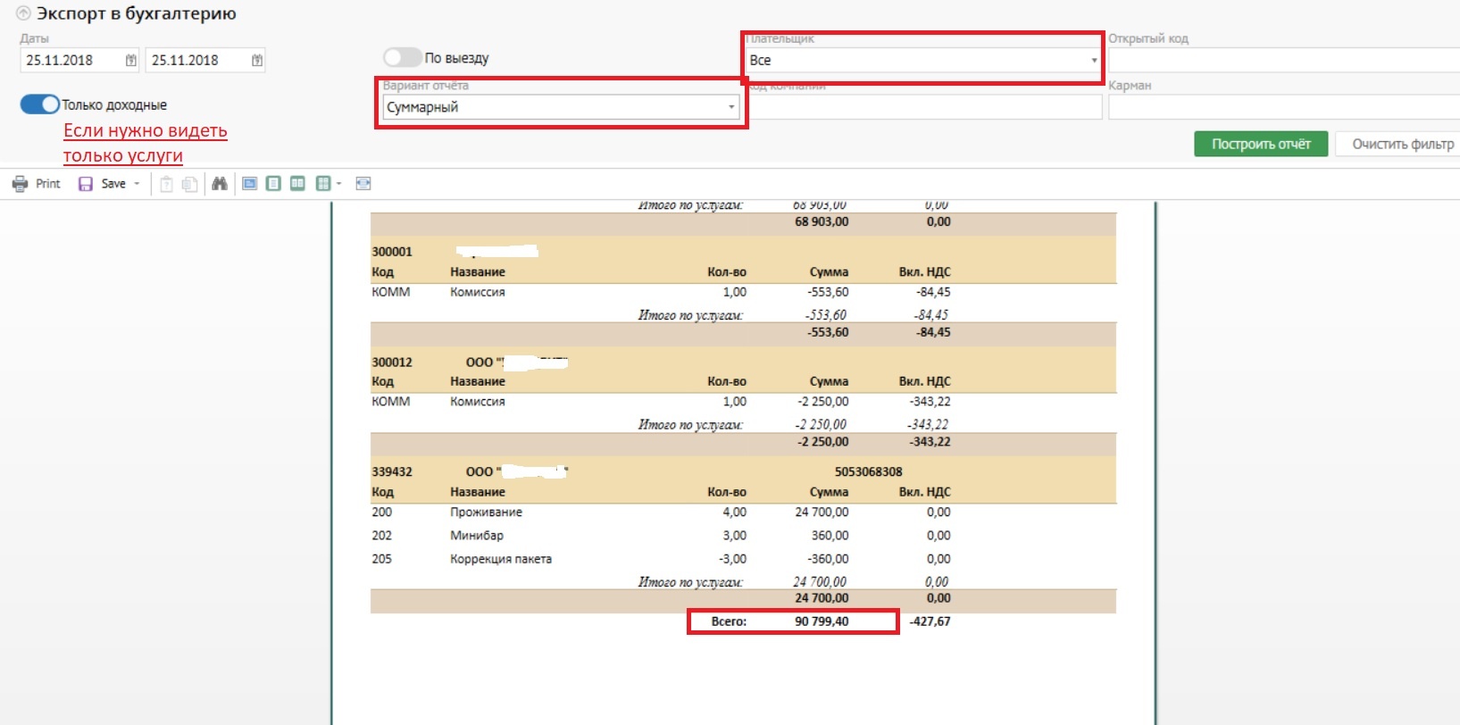
Task: Disable the Только доходные switch
Action: point(40,104)
